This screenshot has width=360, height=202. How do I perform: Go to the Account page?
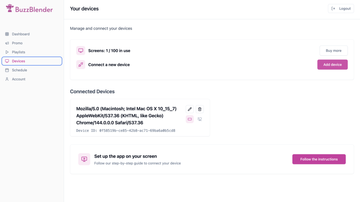(18, 79)
